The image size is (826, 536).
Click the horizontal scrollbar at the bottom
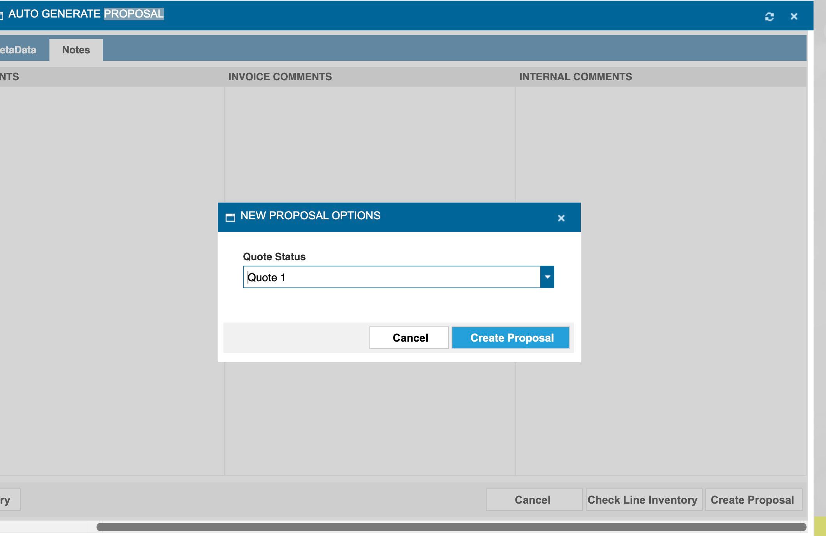451,527
